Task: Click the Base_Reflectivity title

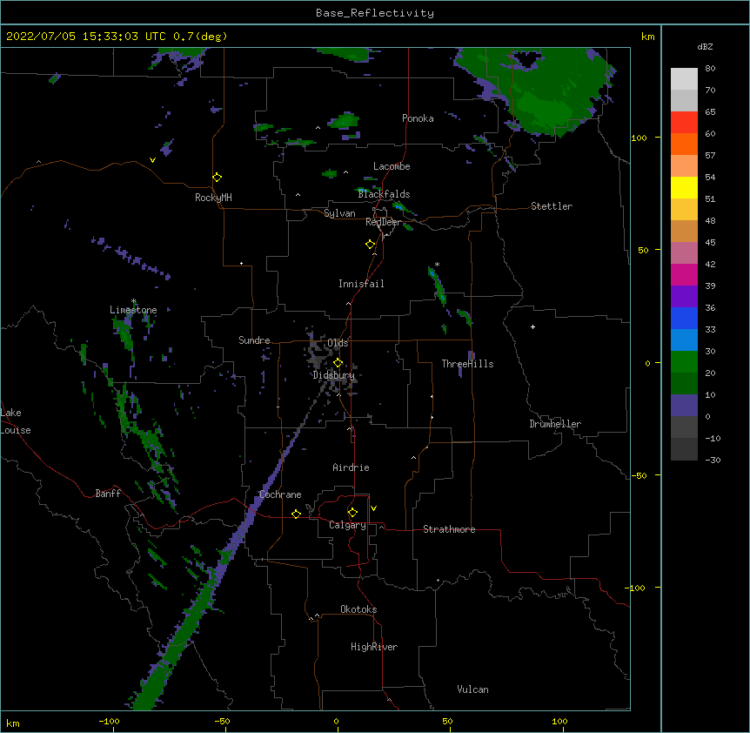Action: tap(375, 13)
